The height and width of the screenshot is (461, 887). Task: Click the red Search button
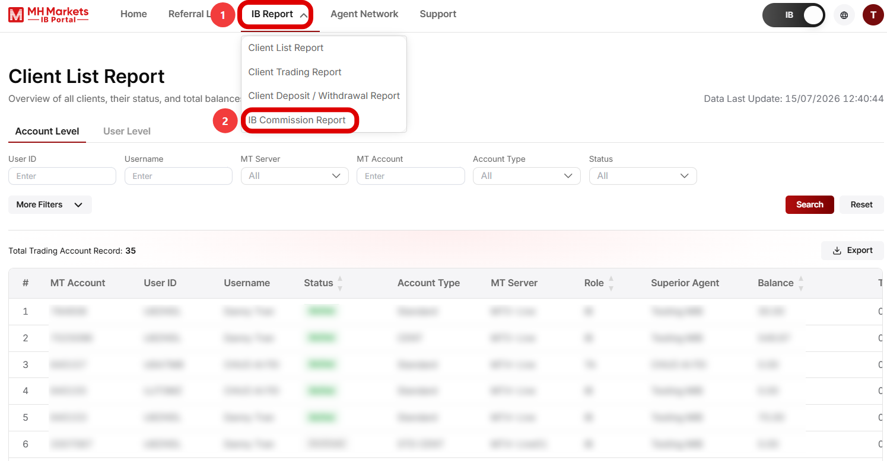809,204
